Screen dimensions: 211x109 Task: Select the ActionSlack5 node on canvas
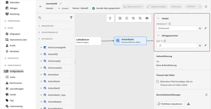coord(130,41)
